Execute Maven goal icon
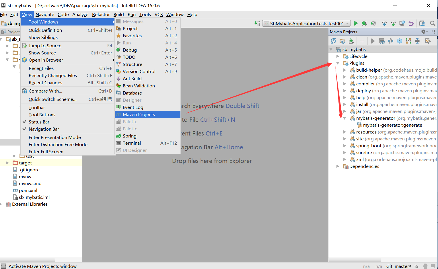This screenshot has height=269, width=438. pos(382,41)
